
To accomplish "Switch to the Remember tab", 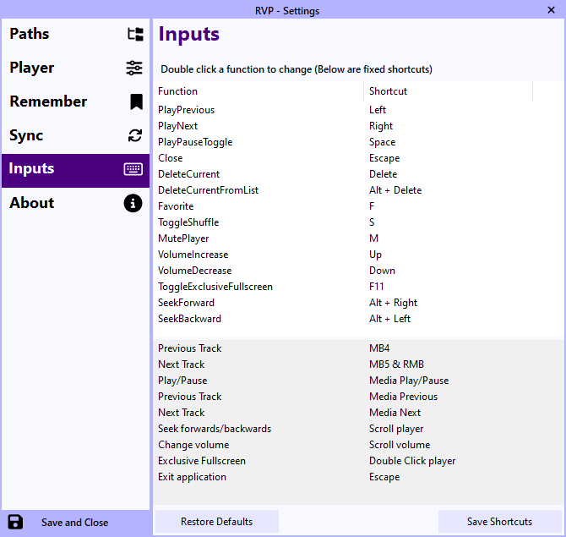I will [48, 102].
